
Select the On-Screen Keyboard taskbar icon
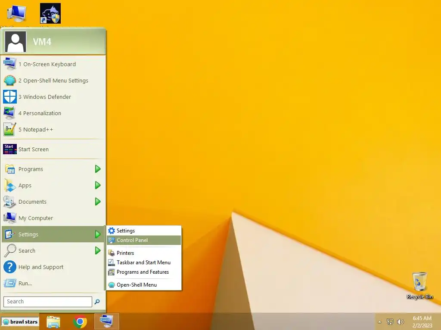pyautogui.click(x=107, y=321)
